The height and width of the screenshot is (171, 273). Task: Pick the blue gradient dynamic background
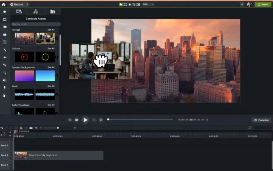coord(45,76)
